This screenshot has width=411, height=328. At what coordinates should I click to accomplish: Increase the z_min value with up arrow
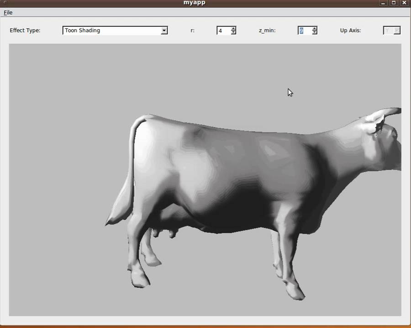coord(315,29)
